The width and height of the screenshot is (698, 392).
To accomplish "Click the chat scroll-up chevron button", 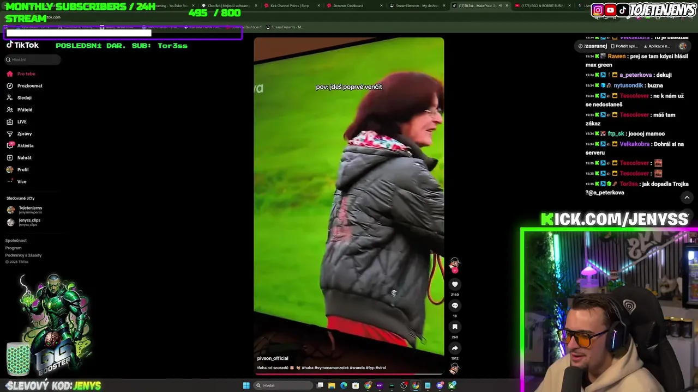I will pyautogui.click(x=687, y=197).
